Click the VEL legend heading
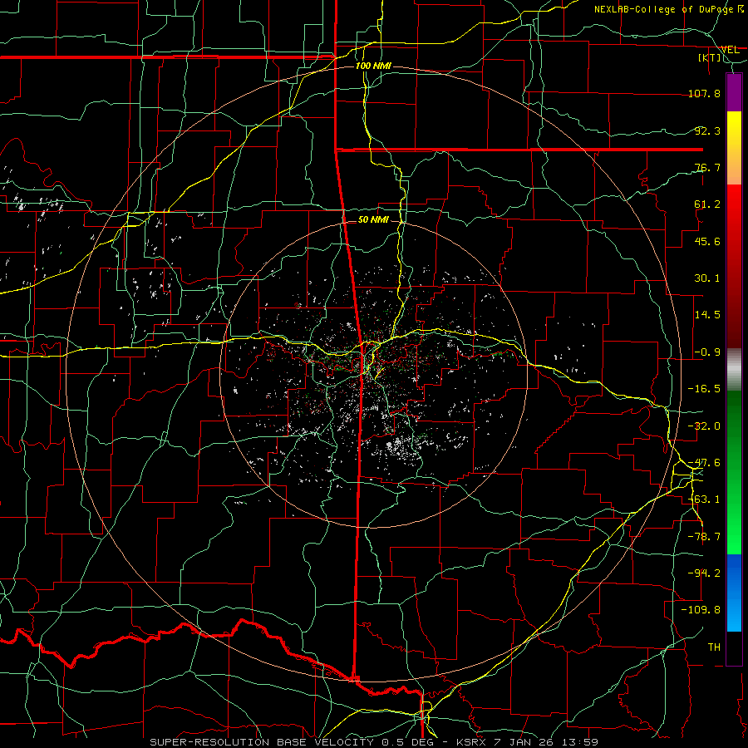 tap(730, 49)
